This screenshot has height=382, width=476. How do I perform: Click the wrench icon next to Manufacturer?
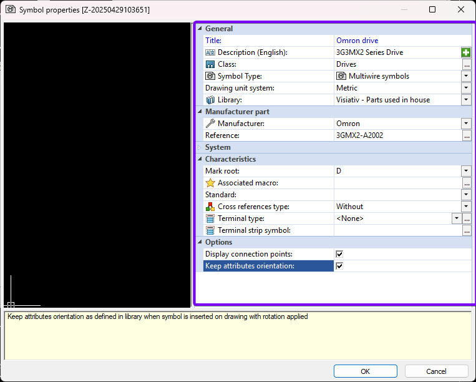210,124
